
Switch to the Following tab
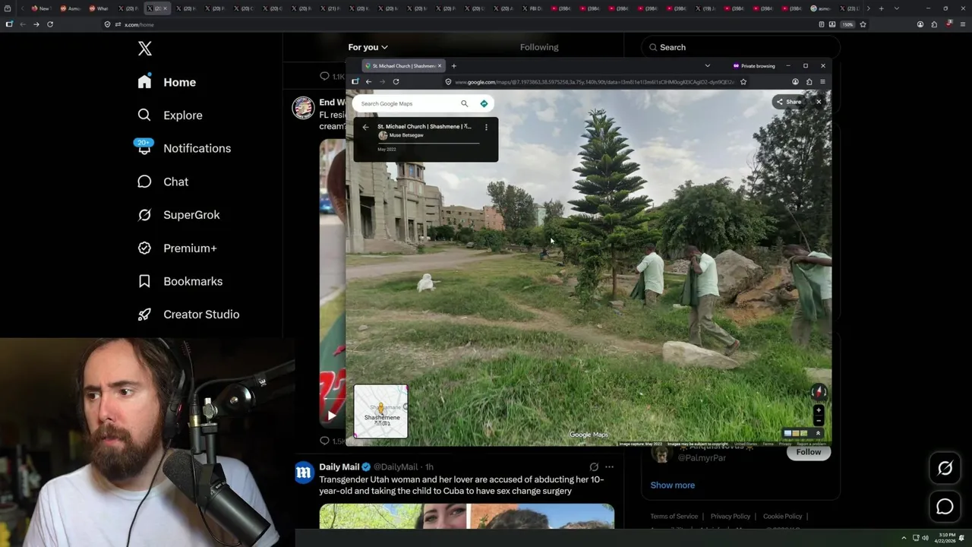539,47
